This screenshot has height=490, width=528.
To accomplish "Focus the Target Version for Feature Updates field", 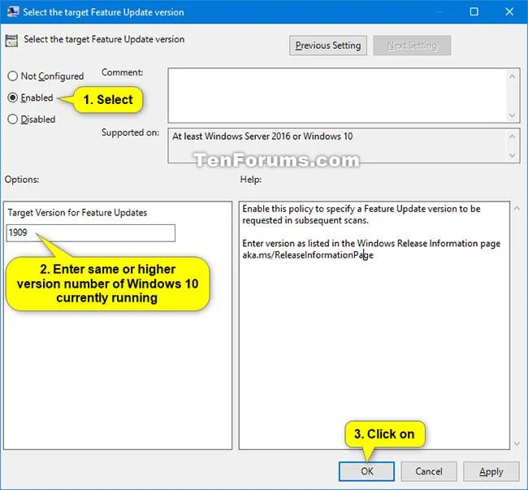I will coord(91,232).
